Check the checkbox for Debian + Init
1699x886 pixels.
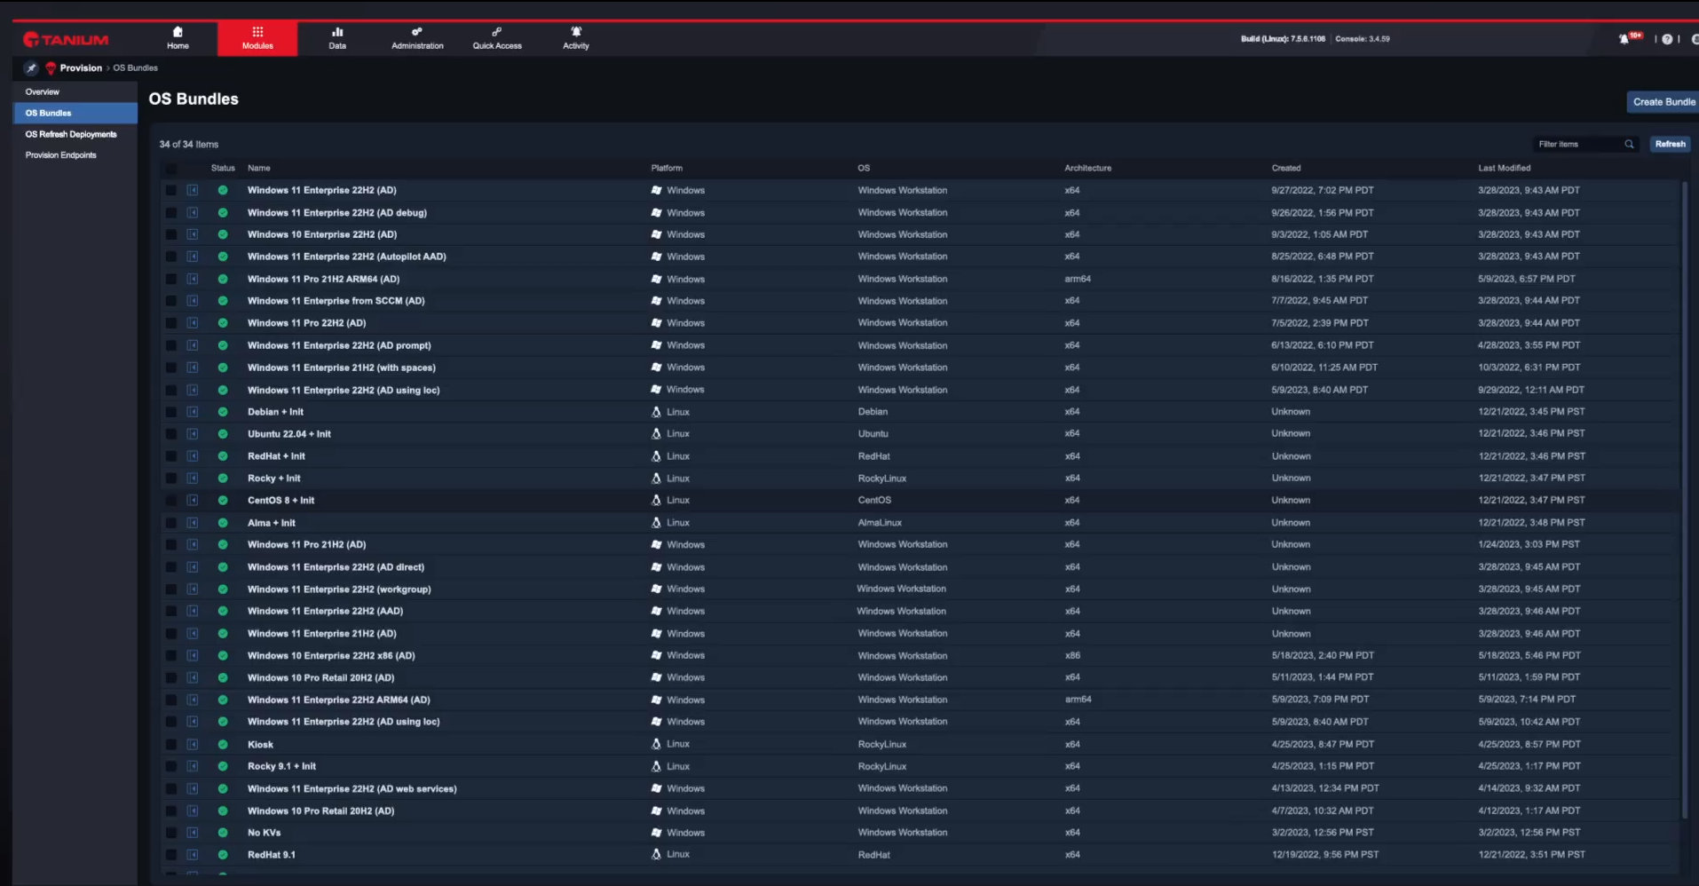click(170, 411)
